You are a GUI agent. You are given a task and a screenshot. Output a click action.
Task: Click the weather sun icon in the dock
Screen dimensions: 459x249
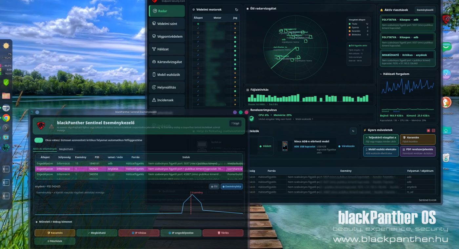point(6,46)
